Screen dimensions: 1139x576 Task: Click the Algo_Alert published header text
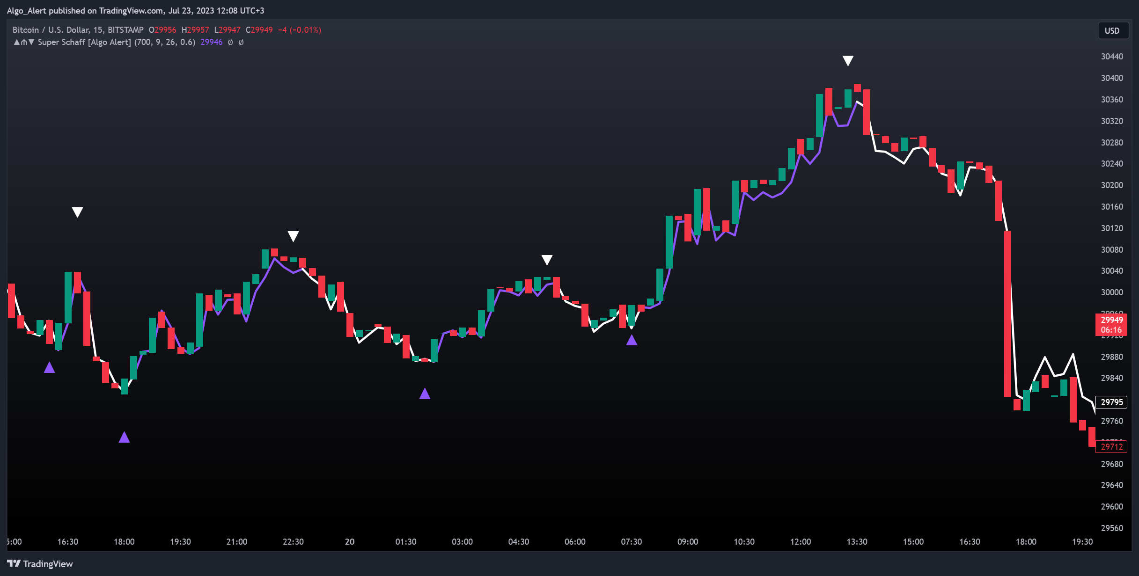click(x=135, y=10)
